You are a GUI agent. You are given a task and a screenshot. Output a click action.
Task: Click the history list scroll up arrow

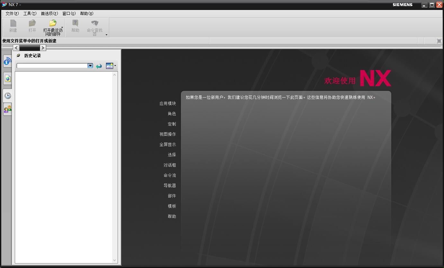click(115, 75)
